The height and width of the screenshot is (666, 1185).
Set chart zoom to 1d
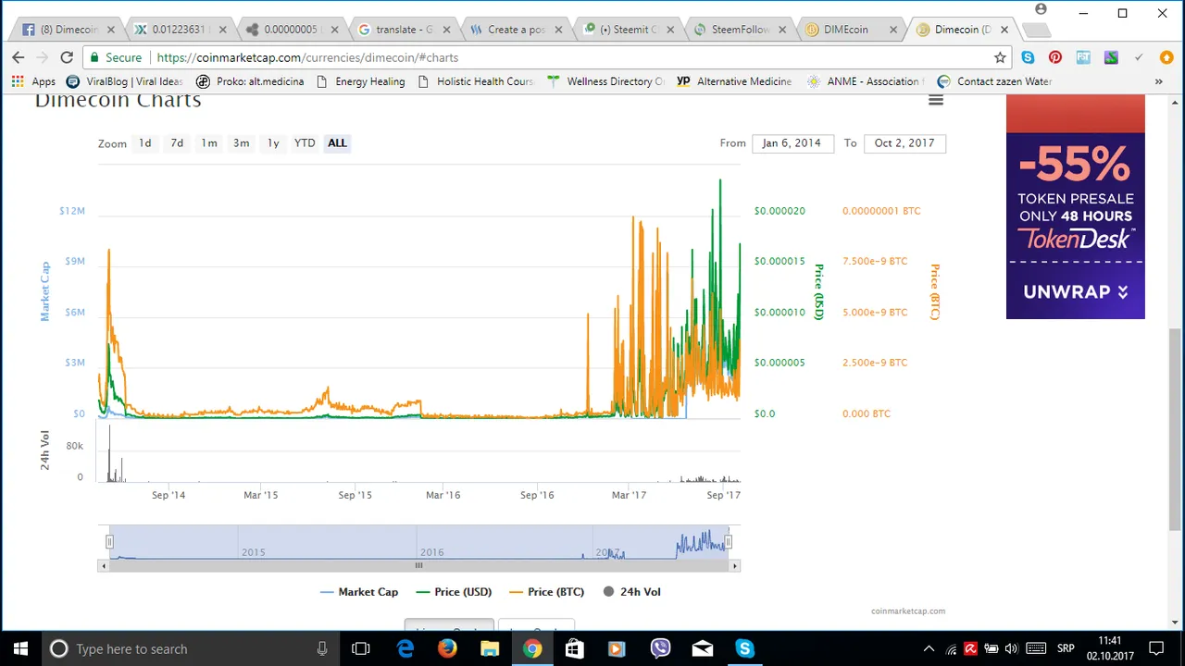click(145, 143)
